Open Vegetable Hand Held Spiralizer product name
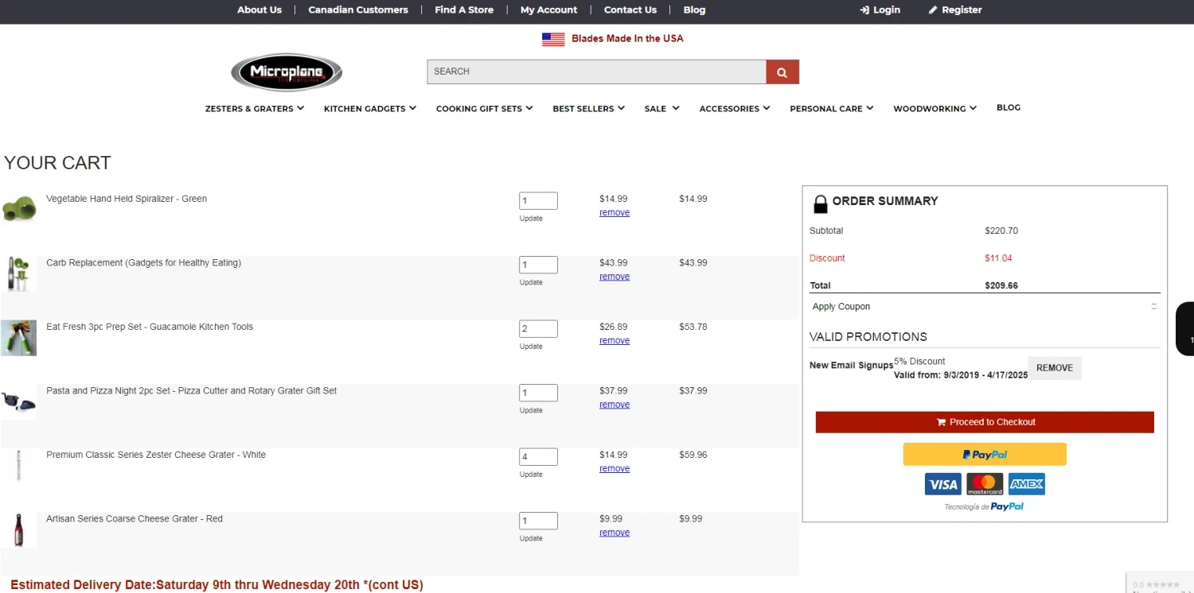The width and height of the screenshot is (1194, 593). (127, 199)
